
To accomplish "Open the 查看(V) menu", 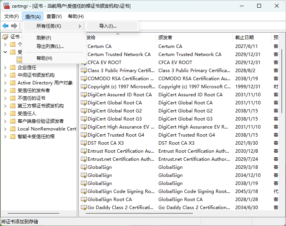I will coord(54,16).
